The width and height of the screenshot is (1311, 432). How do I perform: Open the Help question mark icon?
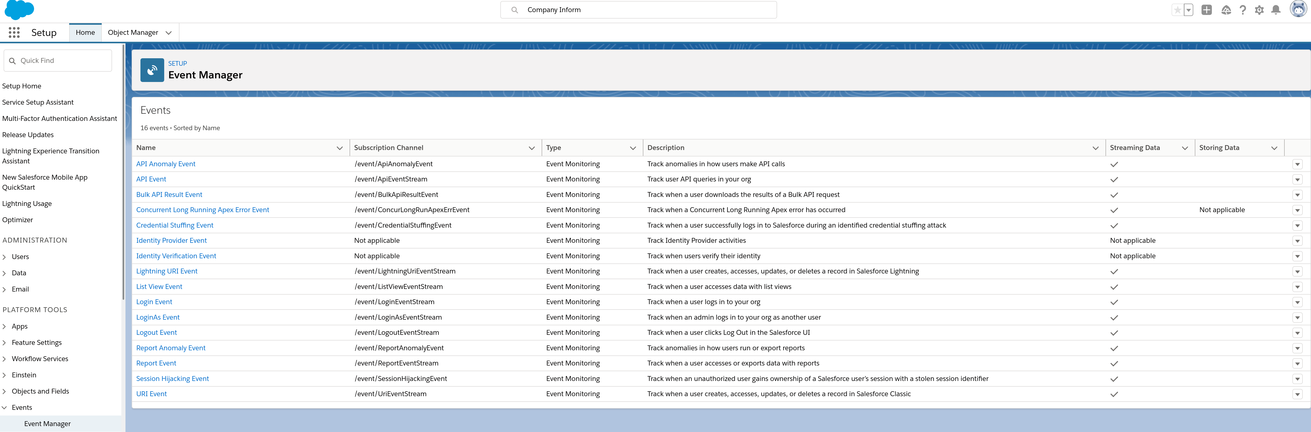click(x=1243, y=10)
